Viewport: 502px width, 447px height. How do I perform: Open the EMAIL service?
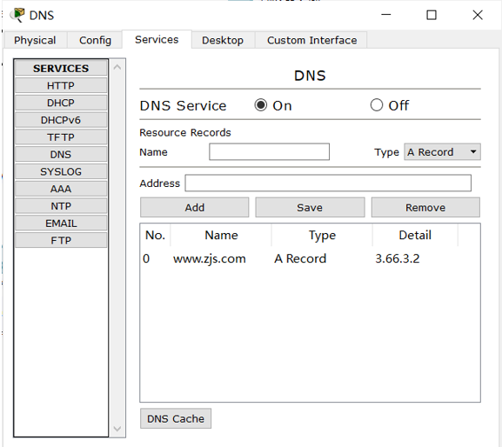pyautogui.click(x=61, y=223)
